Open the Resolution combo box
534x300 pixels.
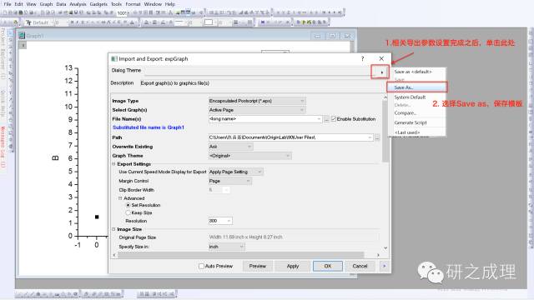[x=220, y=221]
